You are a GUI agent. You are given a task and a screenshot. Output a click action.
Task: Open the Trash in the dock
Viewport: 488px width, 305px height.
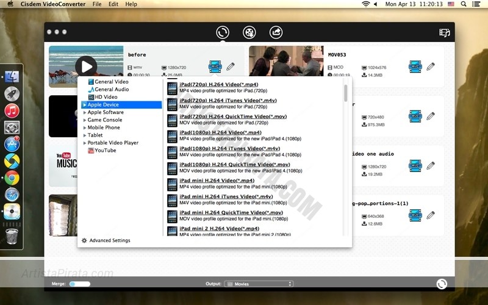(x=12, y=237)
